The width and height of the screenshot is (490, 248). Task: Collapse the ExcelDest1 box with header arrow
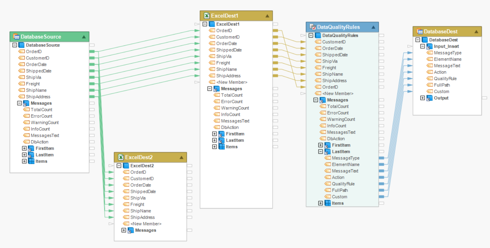pos(267,16)
